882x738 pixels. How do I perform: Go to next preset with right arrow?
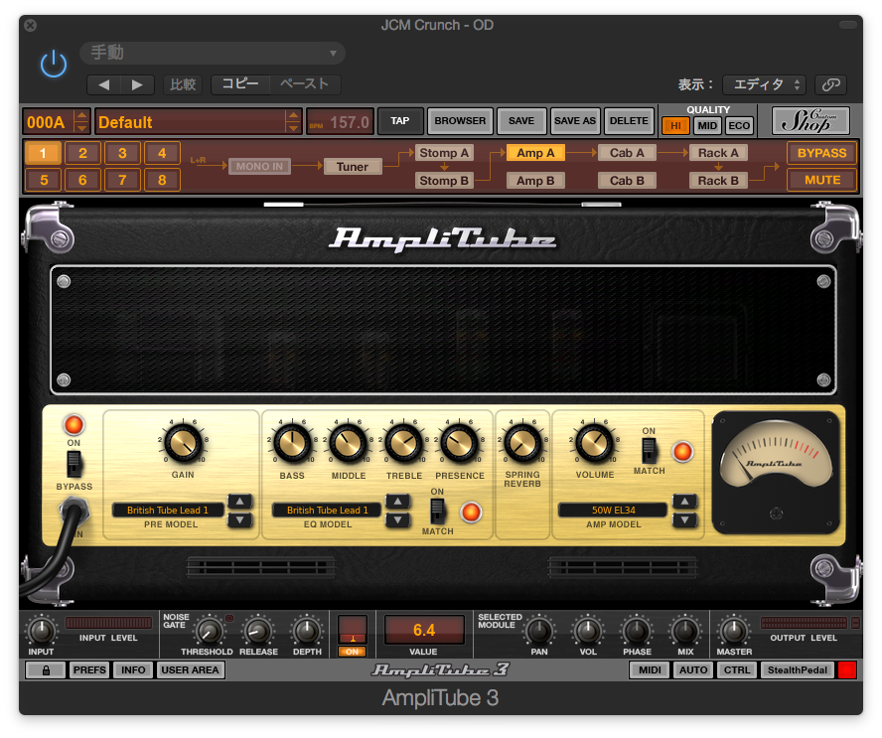tap(137, 84)
